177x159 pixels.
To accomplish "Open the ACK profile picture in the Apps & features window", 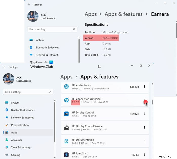I will point(9,79).
